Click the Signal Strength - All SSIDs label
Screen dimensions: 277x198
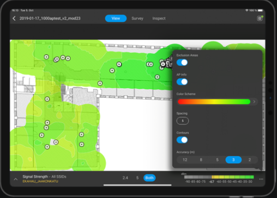tap(44, 177)
